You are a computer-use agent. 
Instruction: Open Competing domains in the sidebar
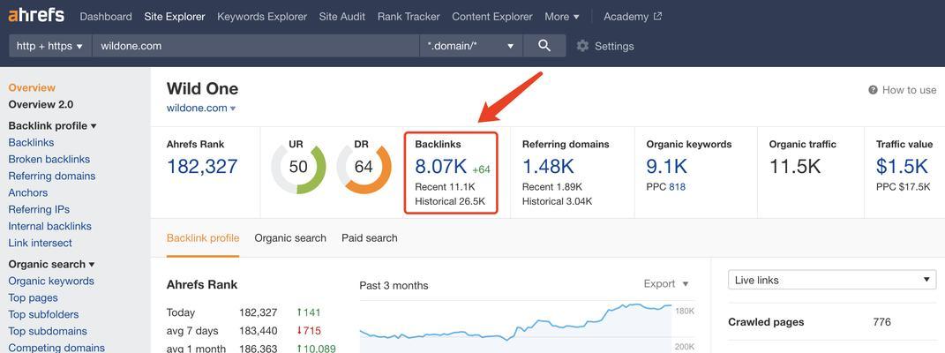56,349
